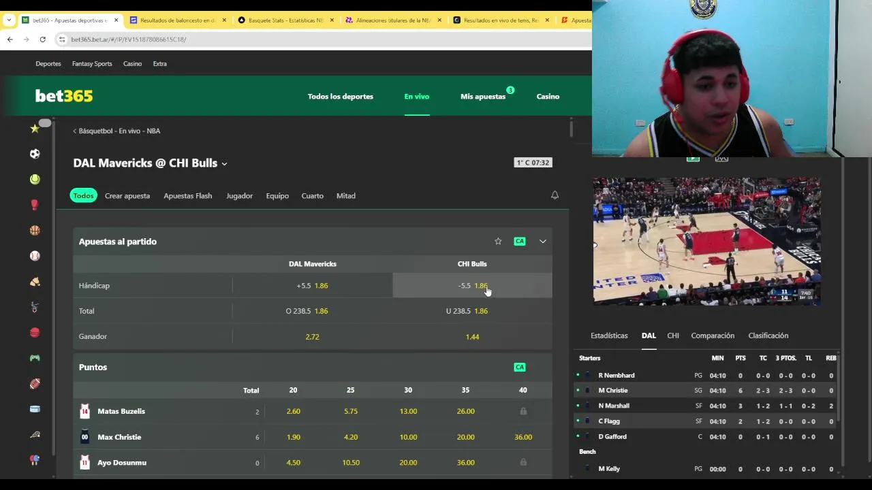
Task: Select the horse racing sport icon
Action: (35, 281)
